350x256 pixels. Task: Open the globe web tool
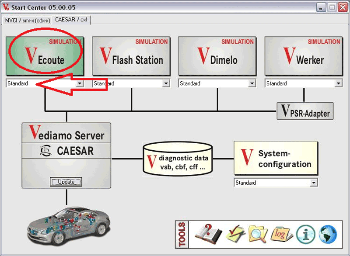328,235
